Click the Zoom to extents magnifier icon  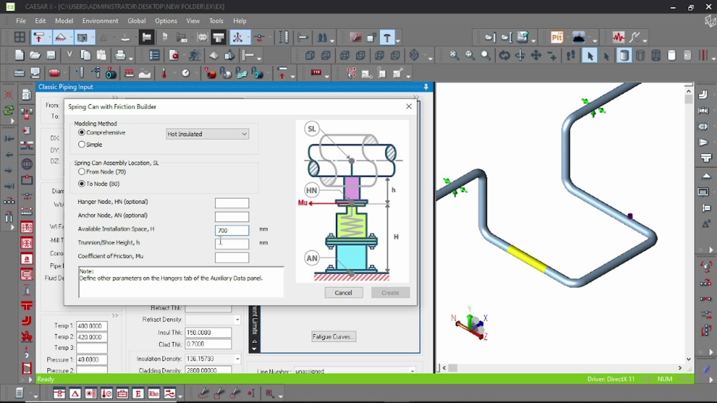click(x=454, y=55)
